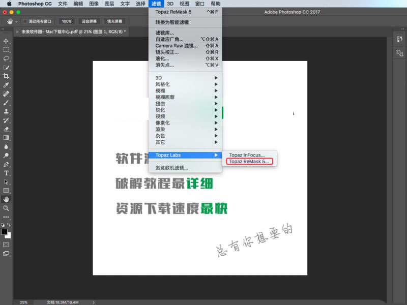Screen dimensions: 407x305
Task: Close the PDF document tab
Action: pyautogui.click(x=17, y=32)
